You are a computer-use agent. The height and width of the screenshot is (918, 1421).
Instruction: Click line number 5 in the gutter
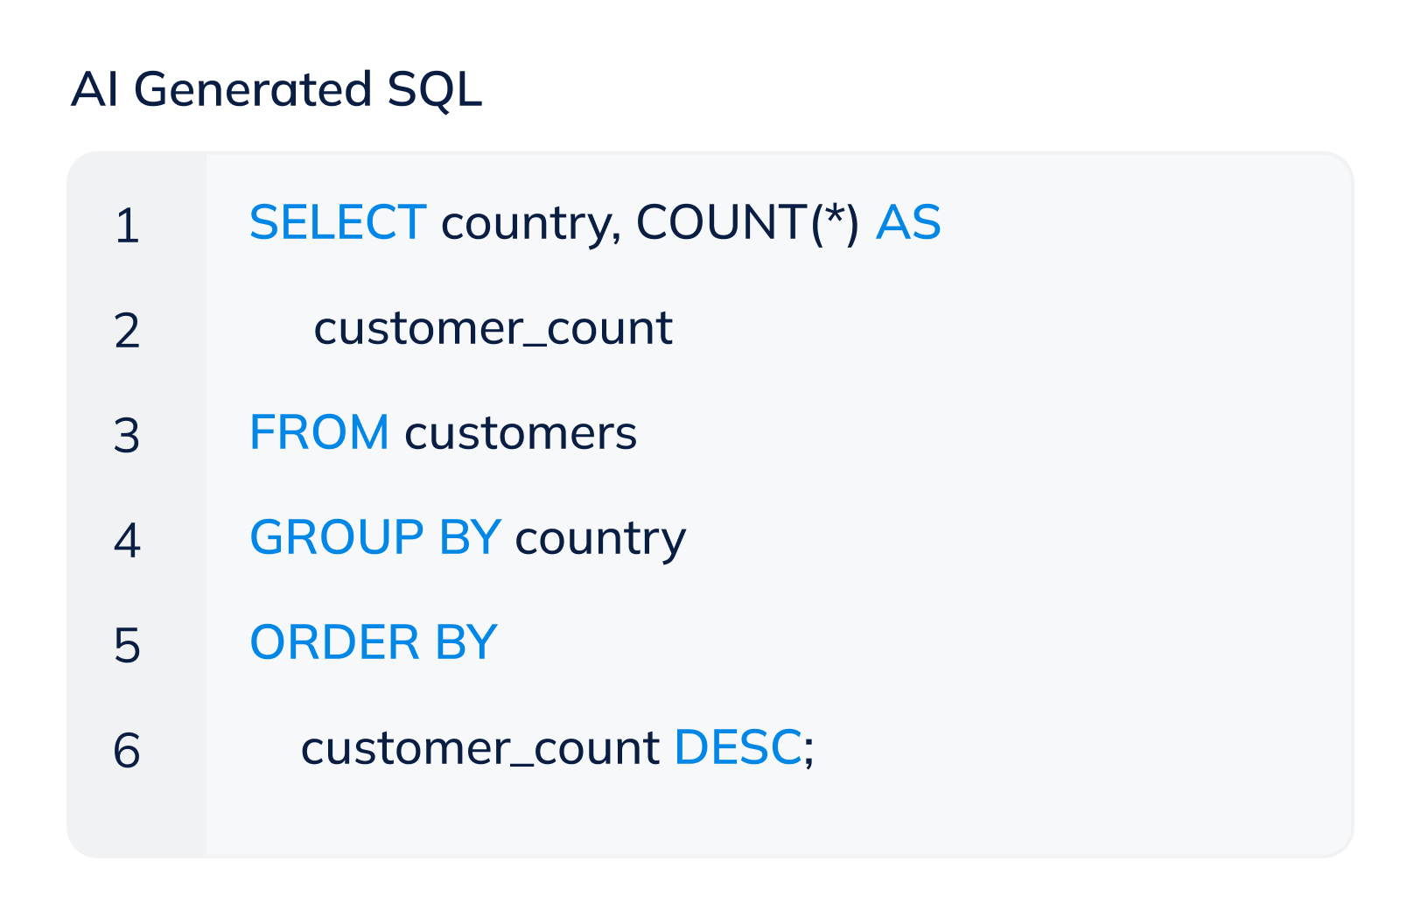(x=128, y=646)
